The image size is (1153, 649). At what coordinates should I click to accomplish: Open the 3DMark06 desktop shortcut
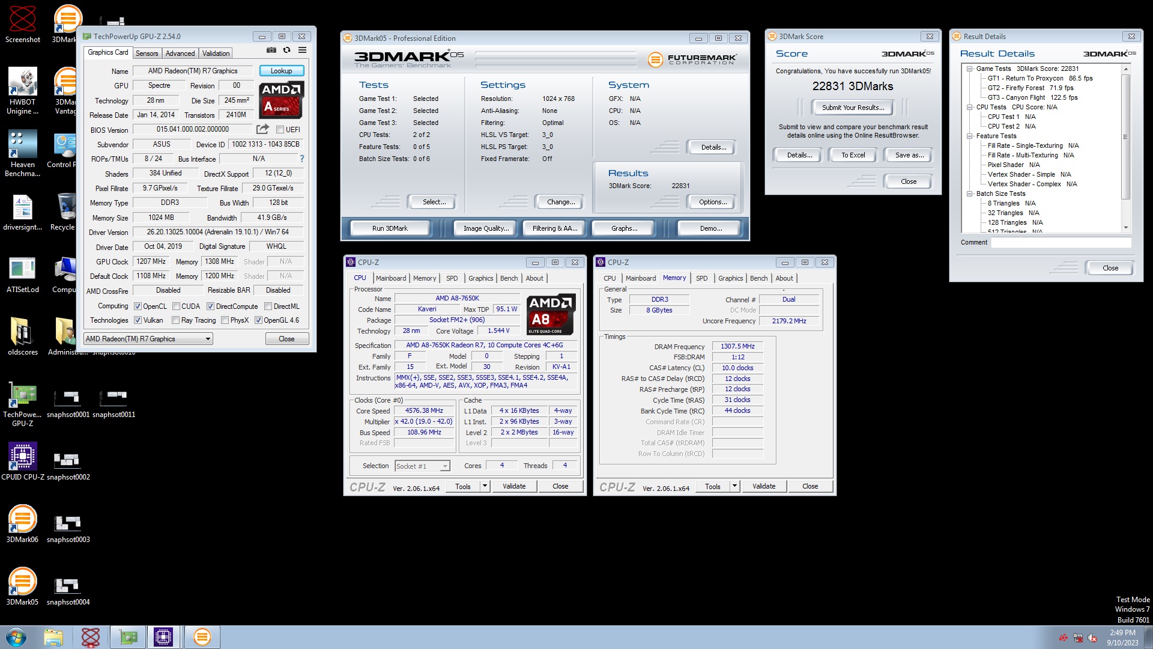[x=23, y=524]
